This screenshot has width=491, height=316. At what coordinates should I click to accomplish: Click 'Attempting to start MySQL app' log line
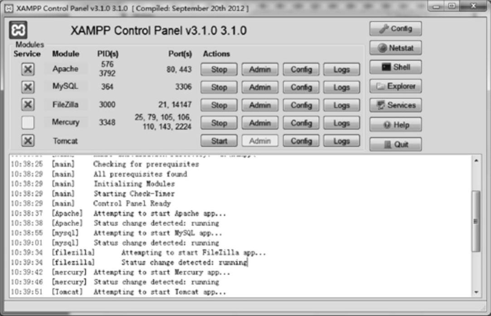click(157, 233)
